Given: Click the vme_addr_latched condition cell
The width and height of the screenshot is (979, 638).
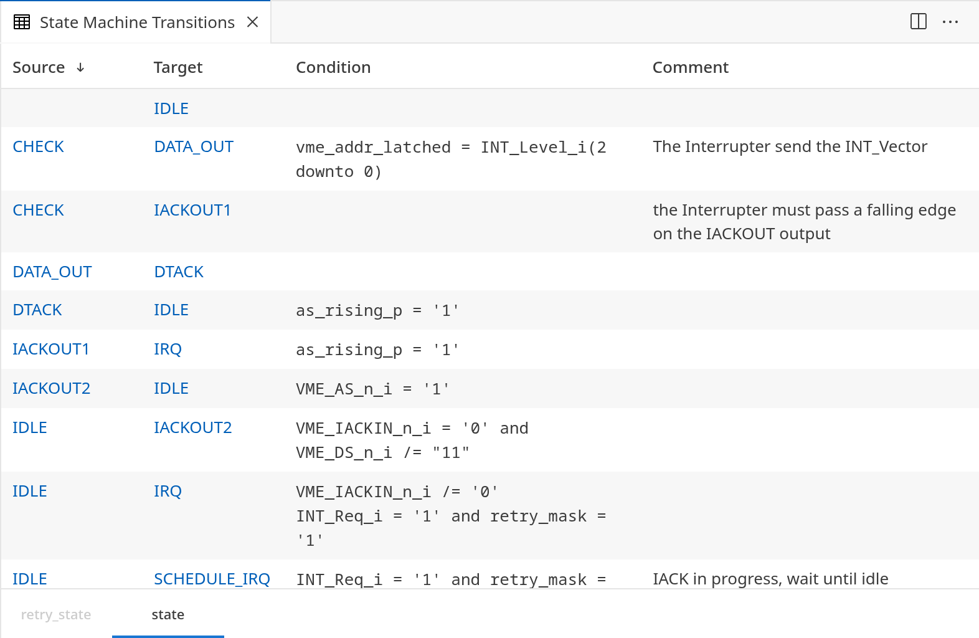Looking at the screenshot, I should (x=451, y=159).
